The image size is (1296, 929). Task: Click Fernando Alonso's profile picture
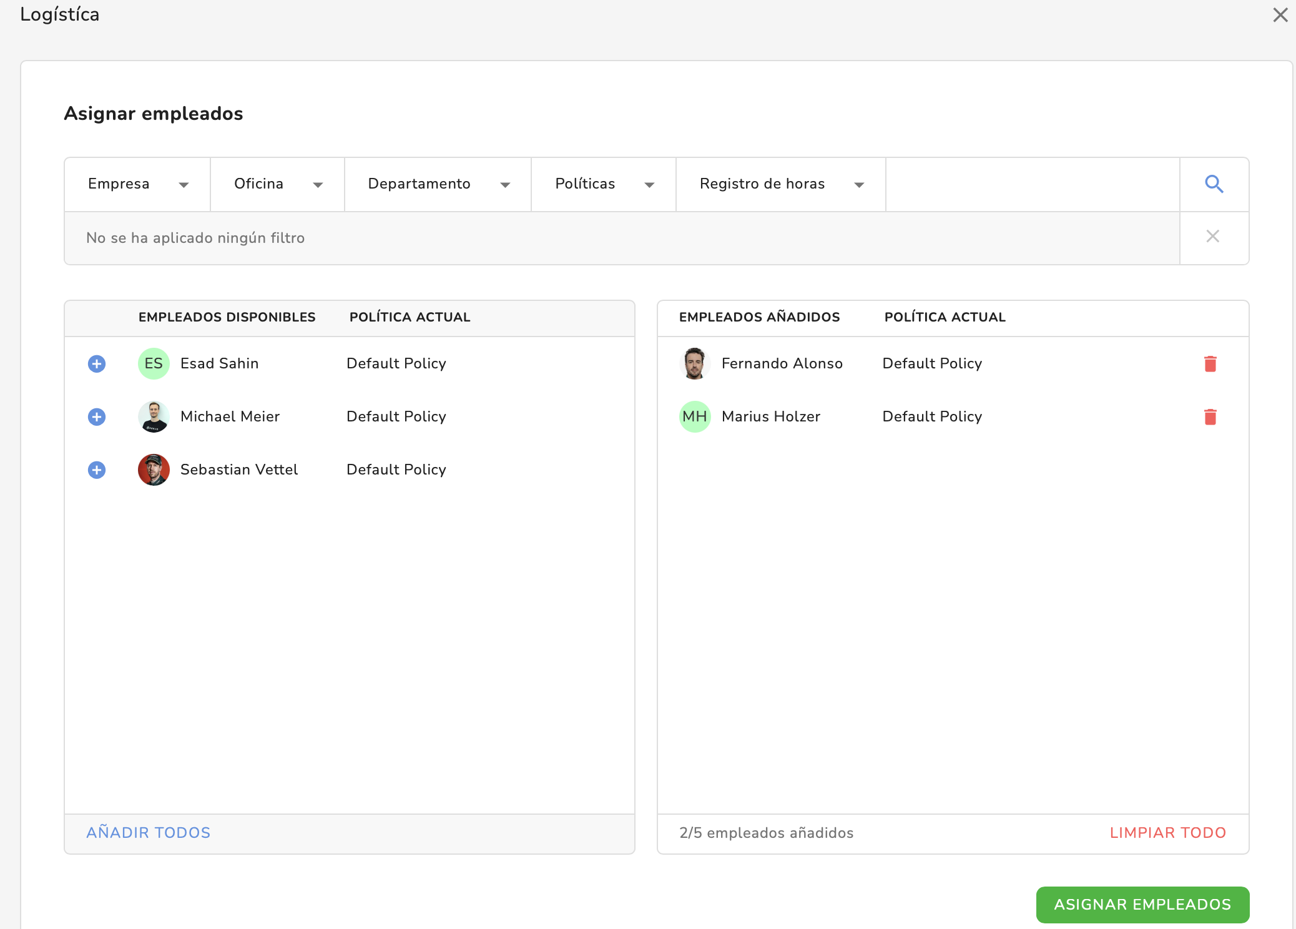tap(694, 363)
